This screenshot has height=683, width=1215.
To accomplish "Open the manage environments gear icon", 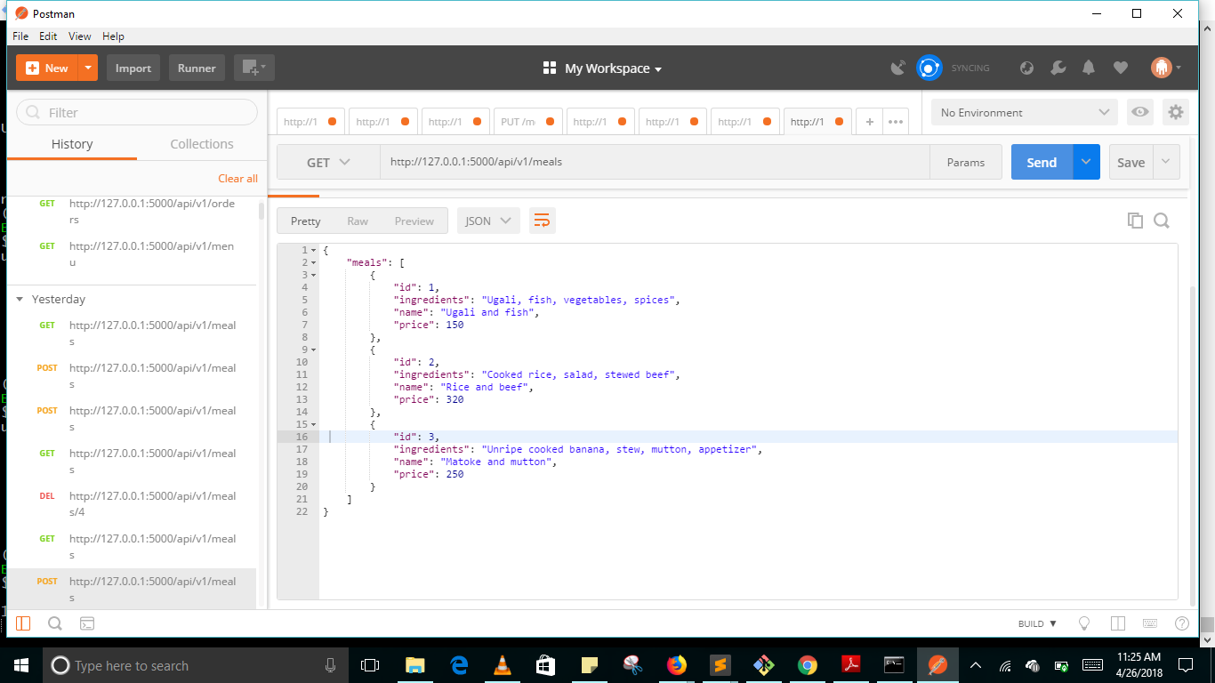I will tap(1176, 112).
